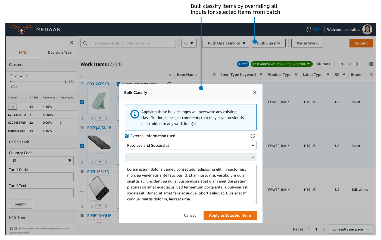The image size is (381, 240).
Task: Switch to the Decision Tree tab
Action: click(x=60, y=52)
